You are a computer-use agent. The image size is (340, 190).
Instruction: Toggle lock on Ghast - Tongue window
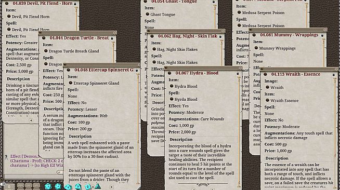pos(214,2)
